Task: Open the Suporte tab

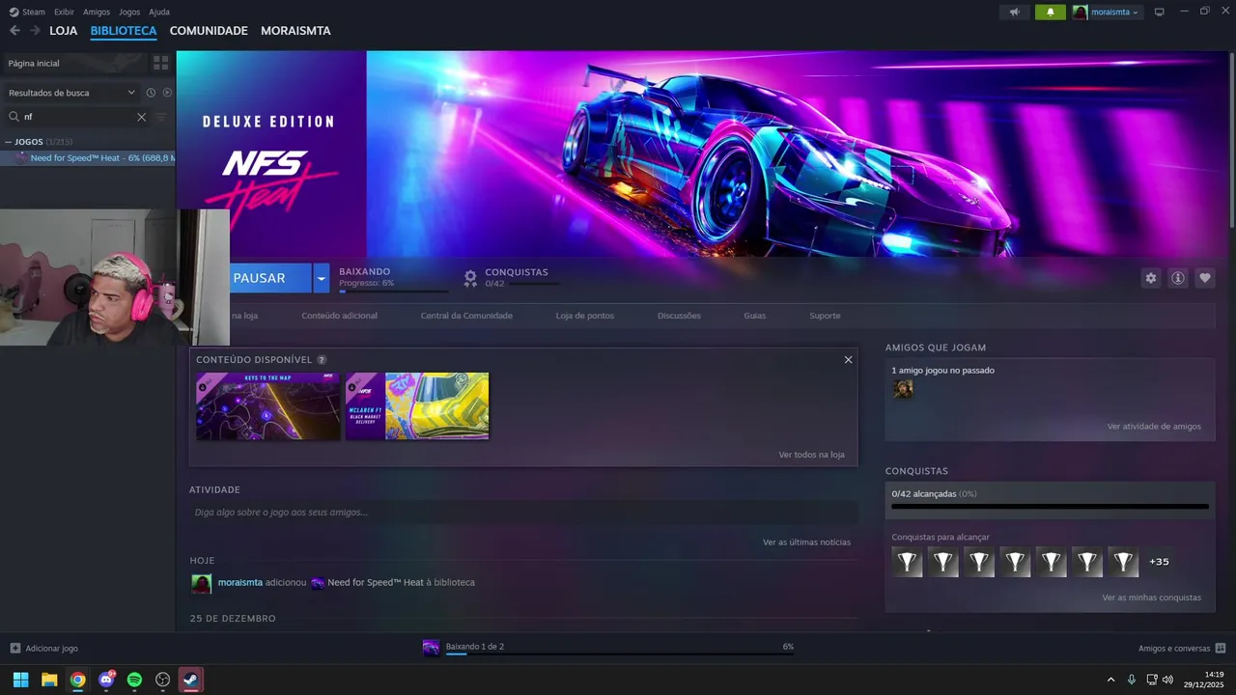Action: pyautogui.click(x=825, y=316)
